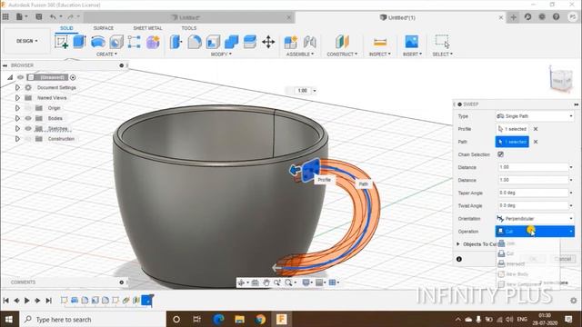Click the Offset Plane construct icon
The image size is (582, 327).
pyautogui.click(x=342, y=42)
